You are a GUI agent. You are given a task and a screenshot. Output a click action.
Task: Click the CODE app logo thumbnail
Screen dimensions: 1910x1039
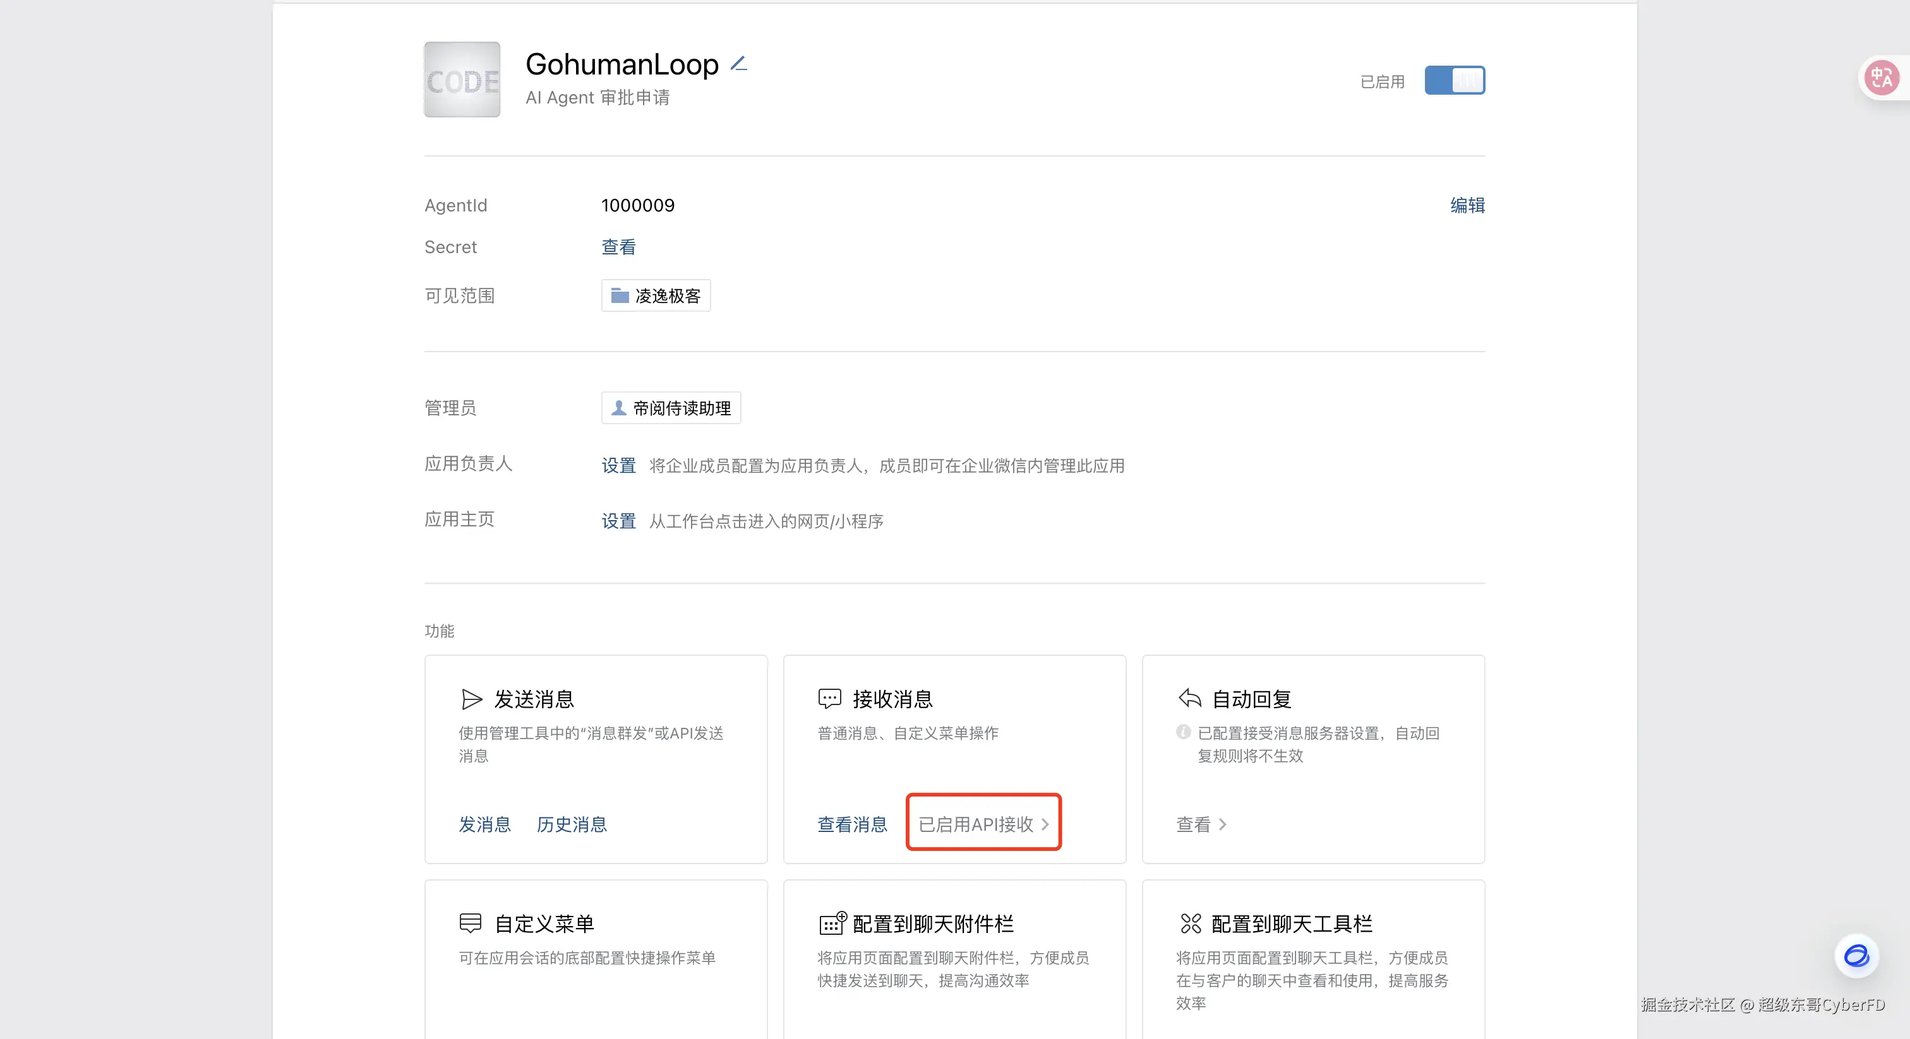tap(462, 80)
